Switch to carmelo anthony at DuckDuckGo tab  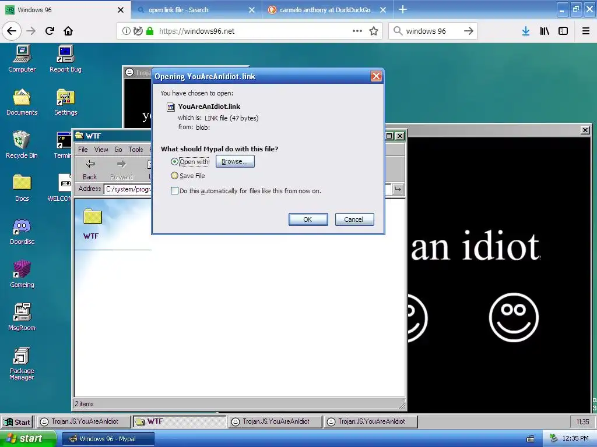[x=326, y=10]
